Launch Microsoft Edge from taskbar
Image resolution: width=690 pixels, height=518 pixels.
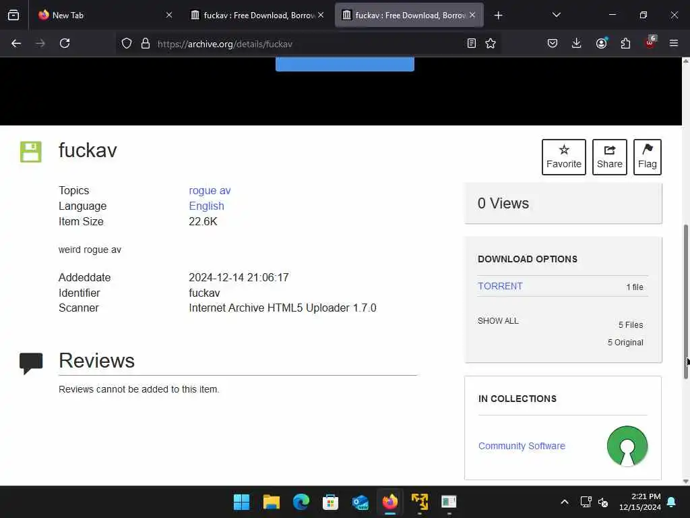click(x=301, y=502)
